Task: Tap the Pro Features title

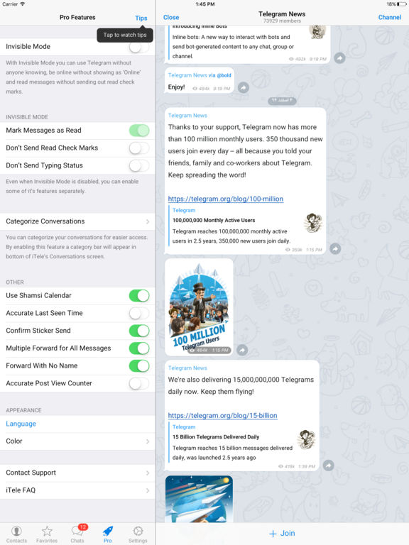Action: 77,17
